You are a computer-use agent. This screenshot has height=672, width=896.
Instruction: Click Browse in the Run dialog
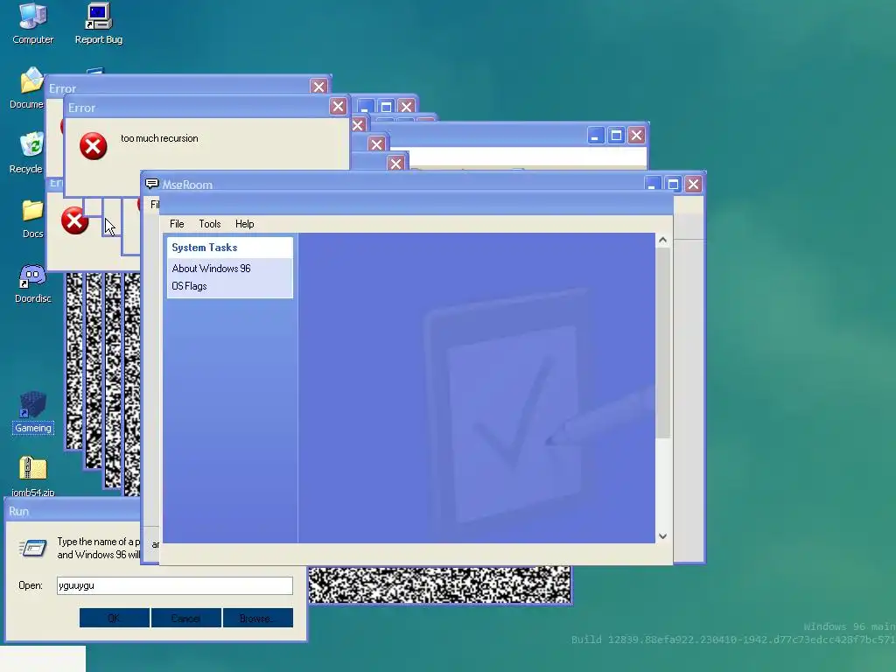258,618
